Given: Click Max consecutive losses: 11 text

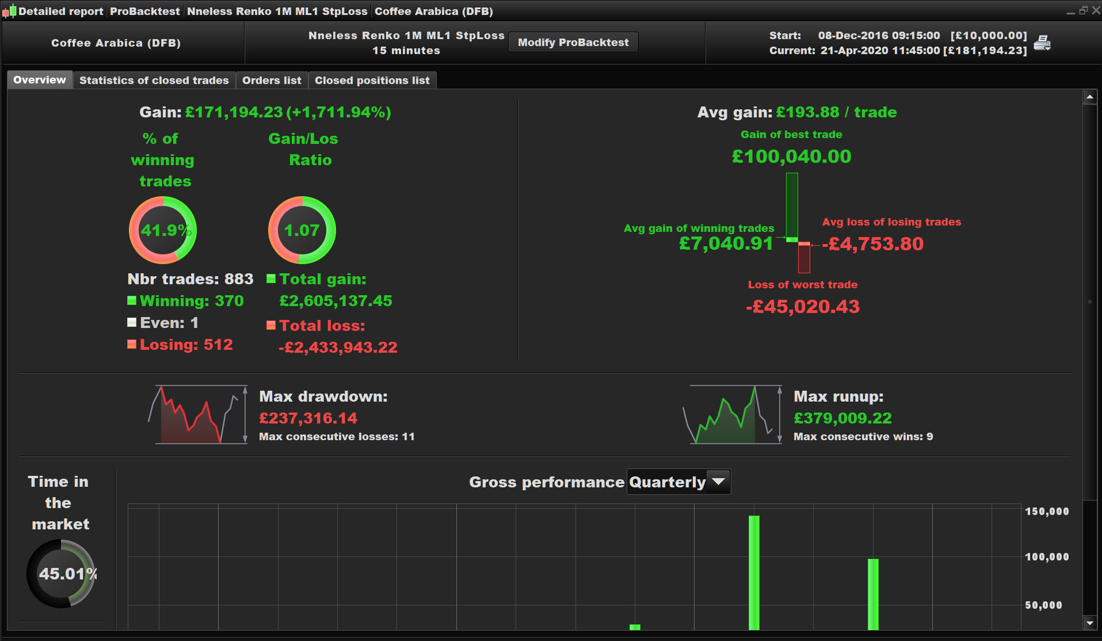Looking at the screenshot, I should pyautogui.click(x=337, y=437).
